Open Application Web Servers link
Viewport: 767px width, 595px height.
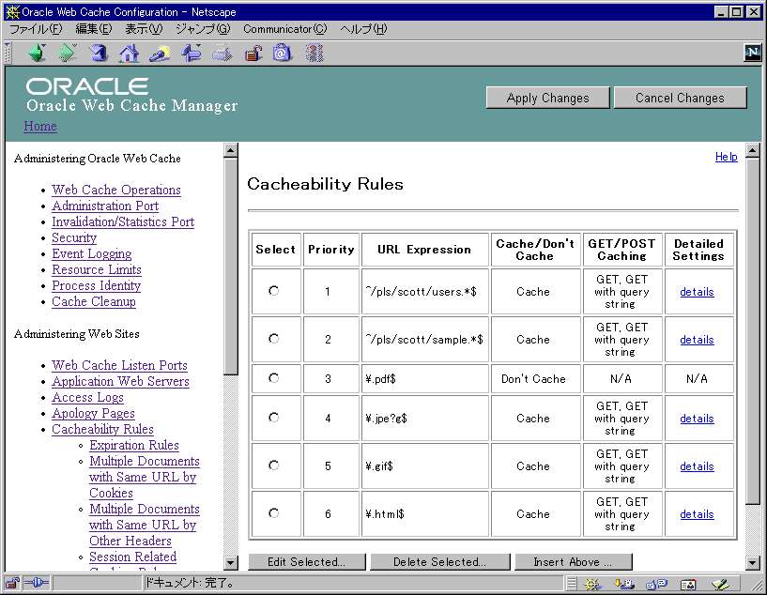121,381
